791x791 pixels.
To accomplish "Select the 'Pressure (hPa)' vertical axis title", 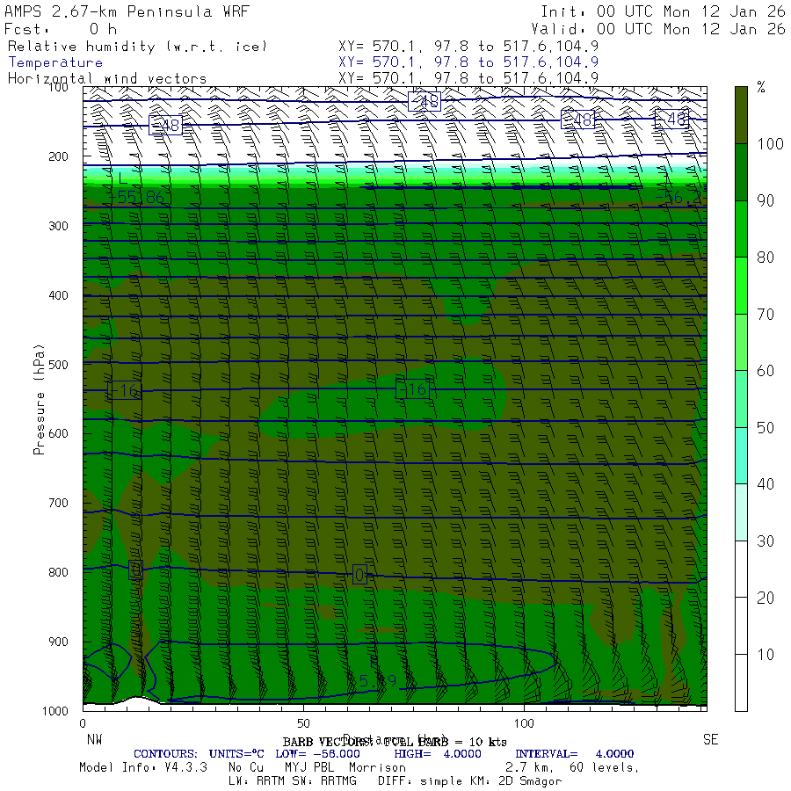I will pyautogui.click(x=39, y=399).
